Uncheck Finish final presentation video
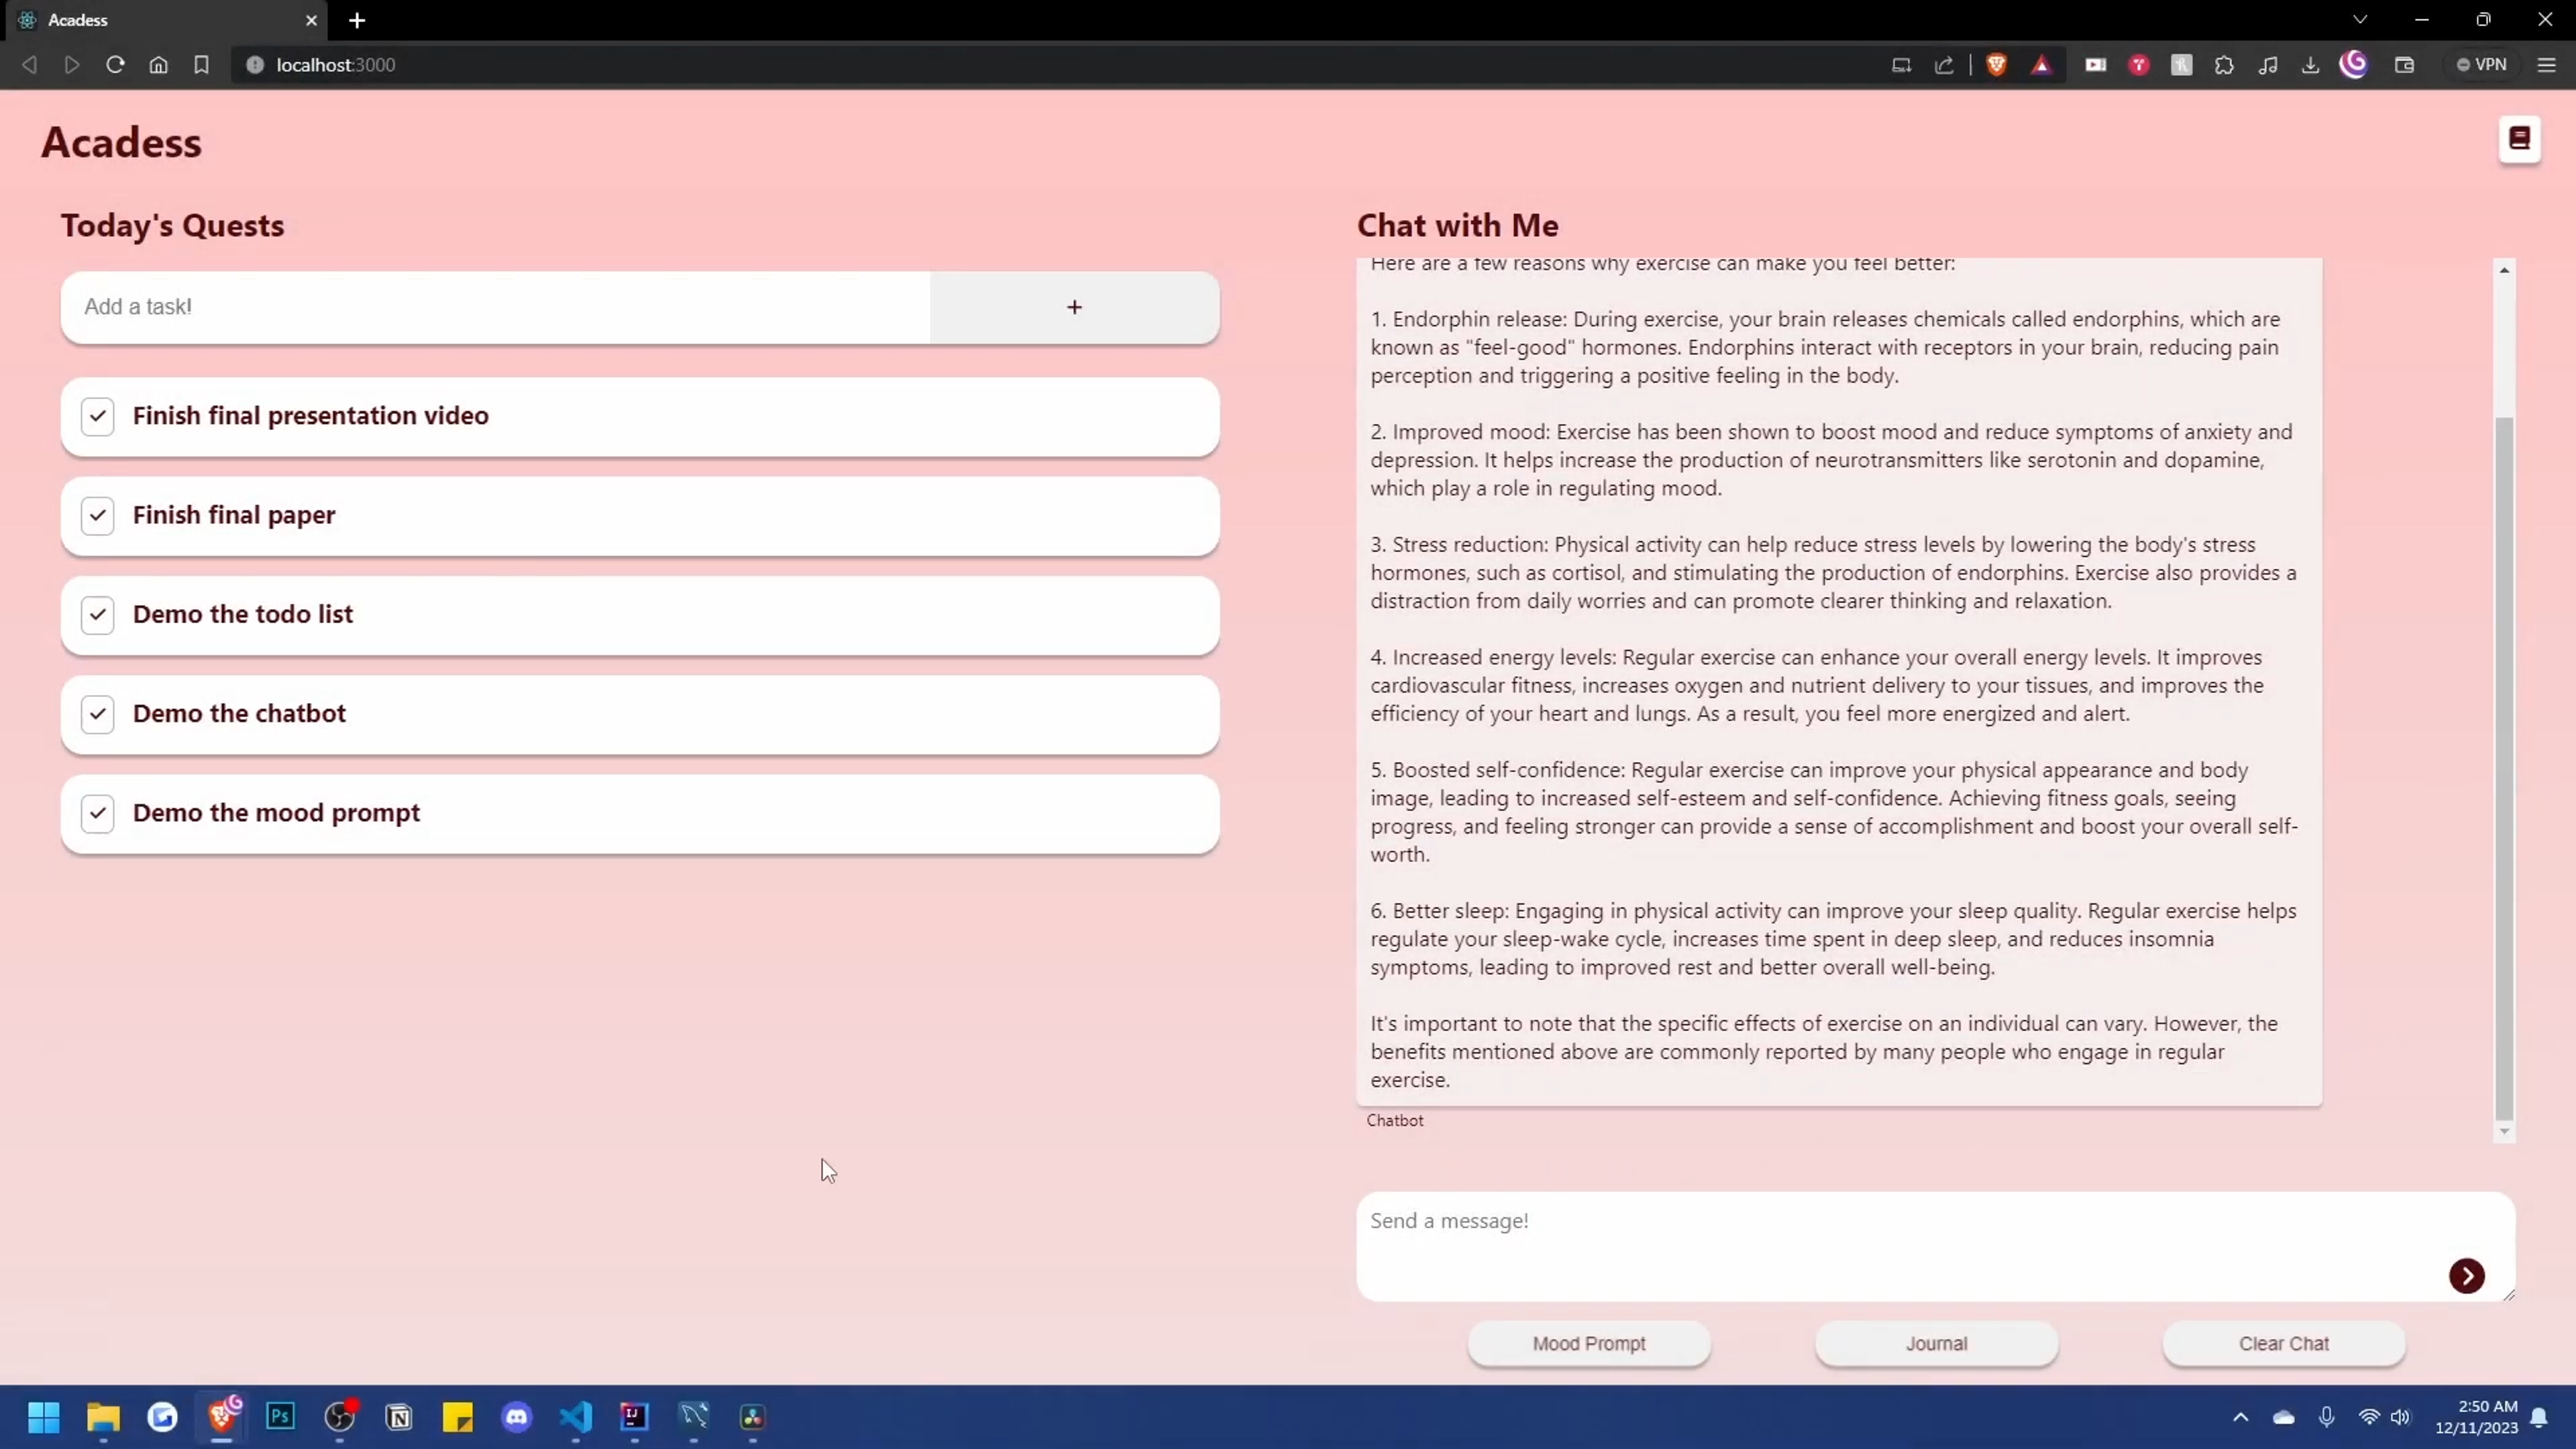The image size is (2576, 1449). click(x=97, y=416)
